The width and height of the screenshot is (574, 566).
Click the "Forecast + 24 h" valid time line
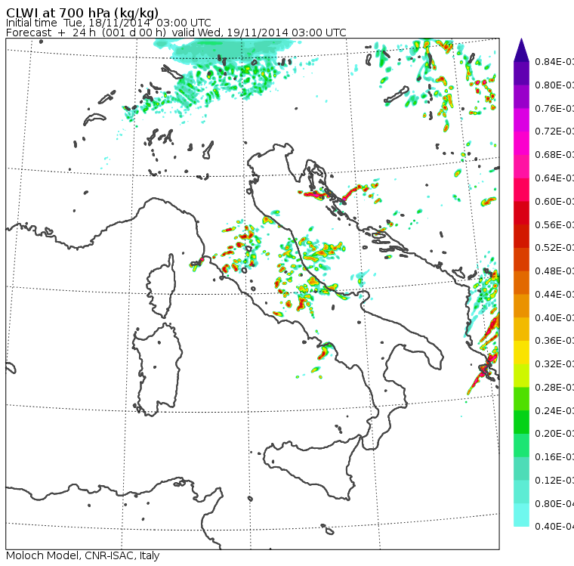pyautogui.click(x=176, y=32)
